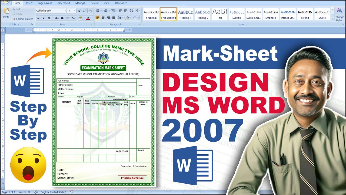
Task: Click the Multilevel List icon
Action: pos(113,11)
